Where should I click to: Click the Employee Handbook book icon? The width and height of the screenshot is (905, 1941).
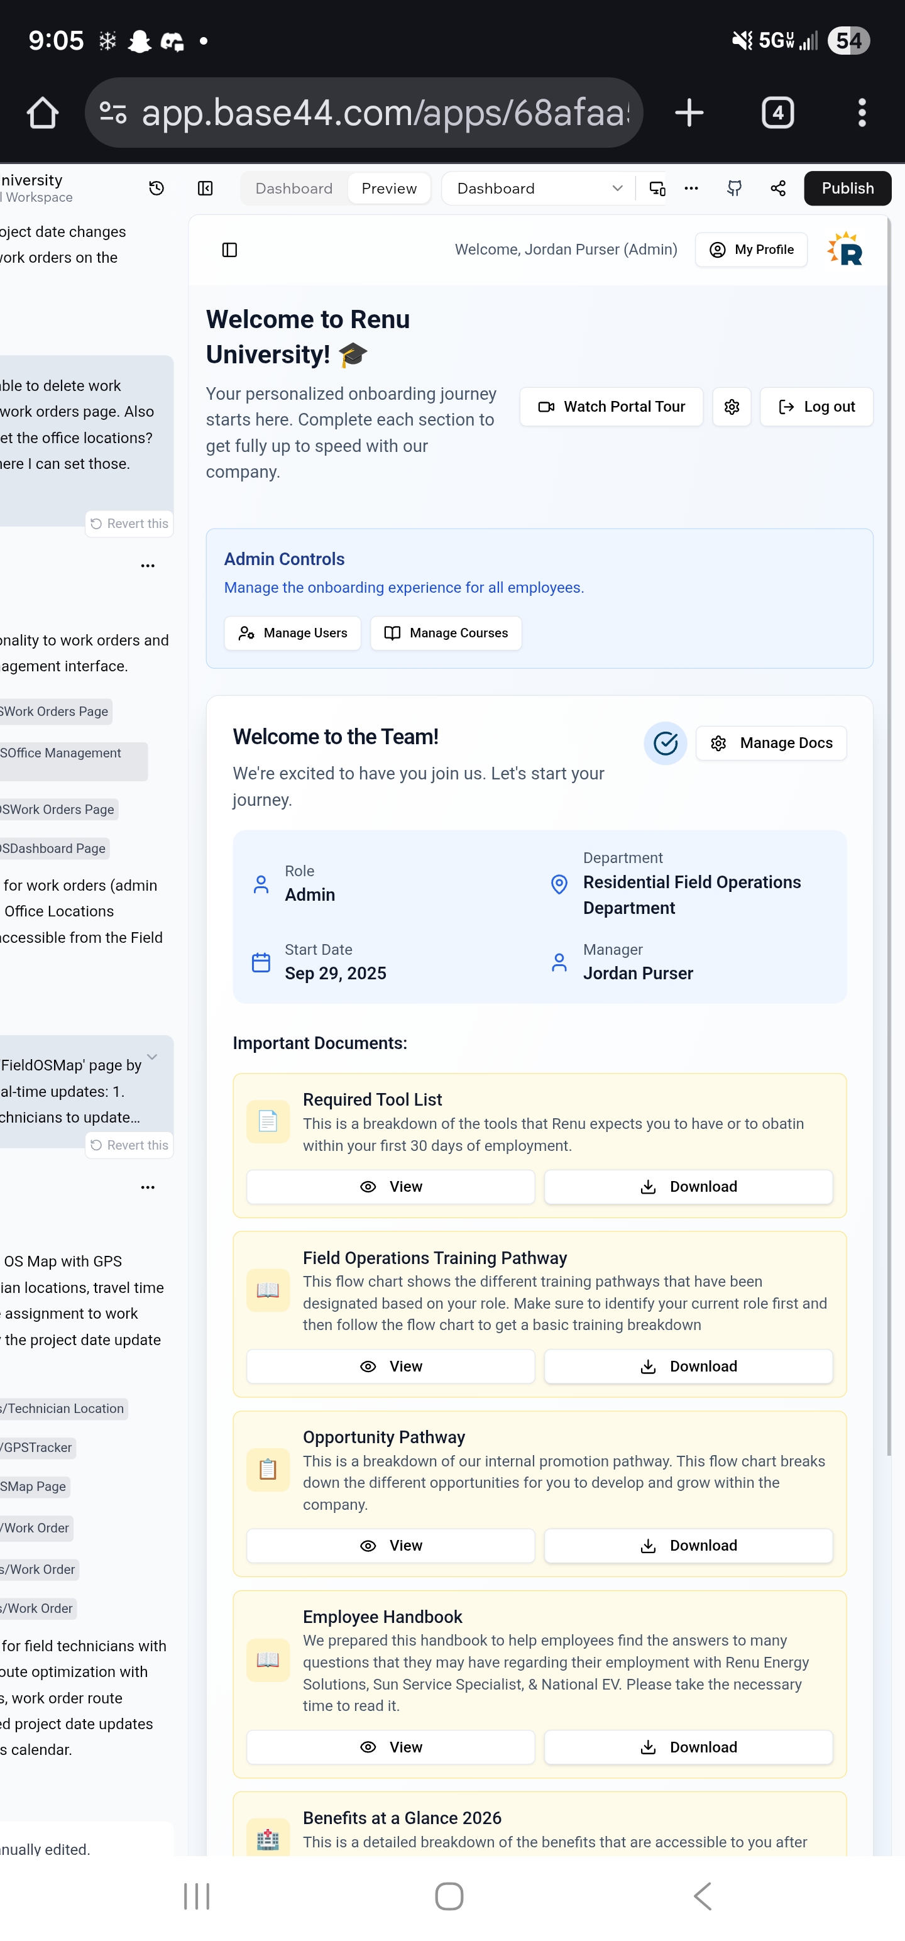pyautogui.click(x=268, y=1661)
